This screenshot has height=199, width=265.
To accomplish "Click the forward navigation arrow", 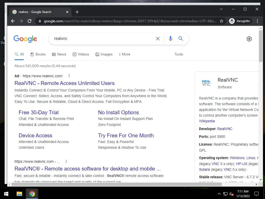I will (21, 21).
